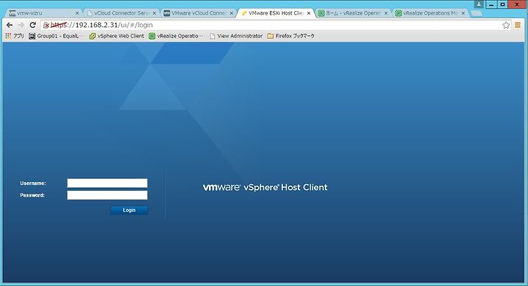Close the vCloud Connector Server tab
The image size is (528, 286).
tap(155, 13)
